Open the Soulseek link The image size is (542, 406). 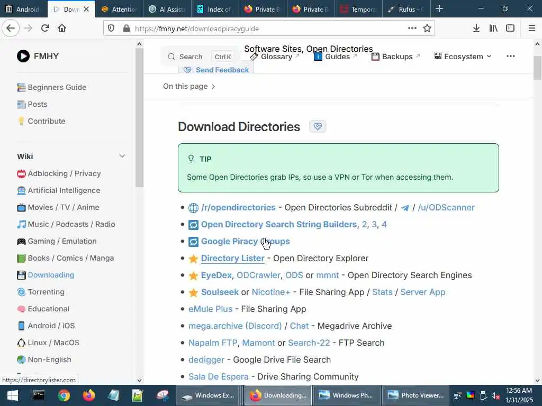[x=220, y=292]
